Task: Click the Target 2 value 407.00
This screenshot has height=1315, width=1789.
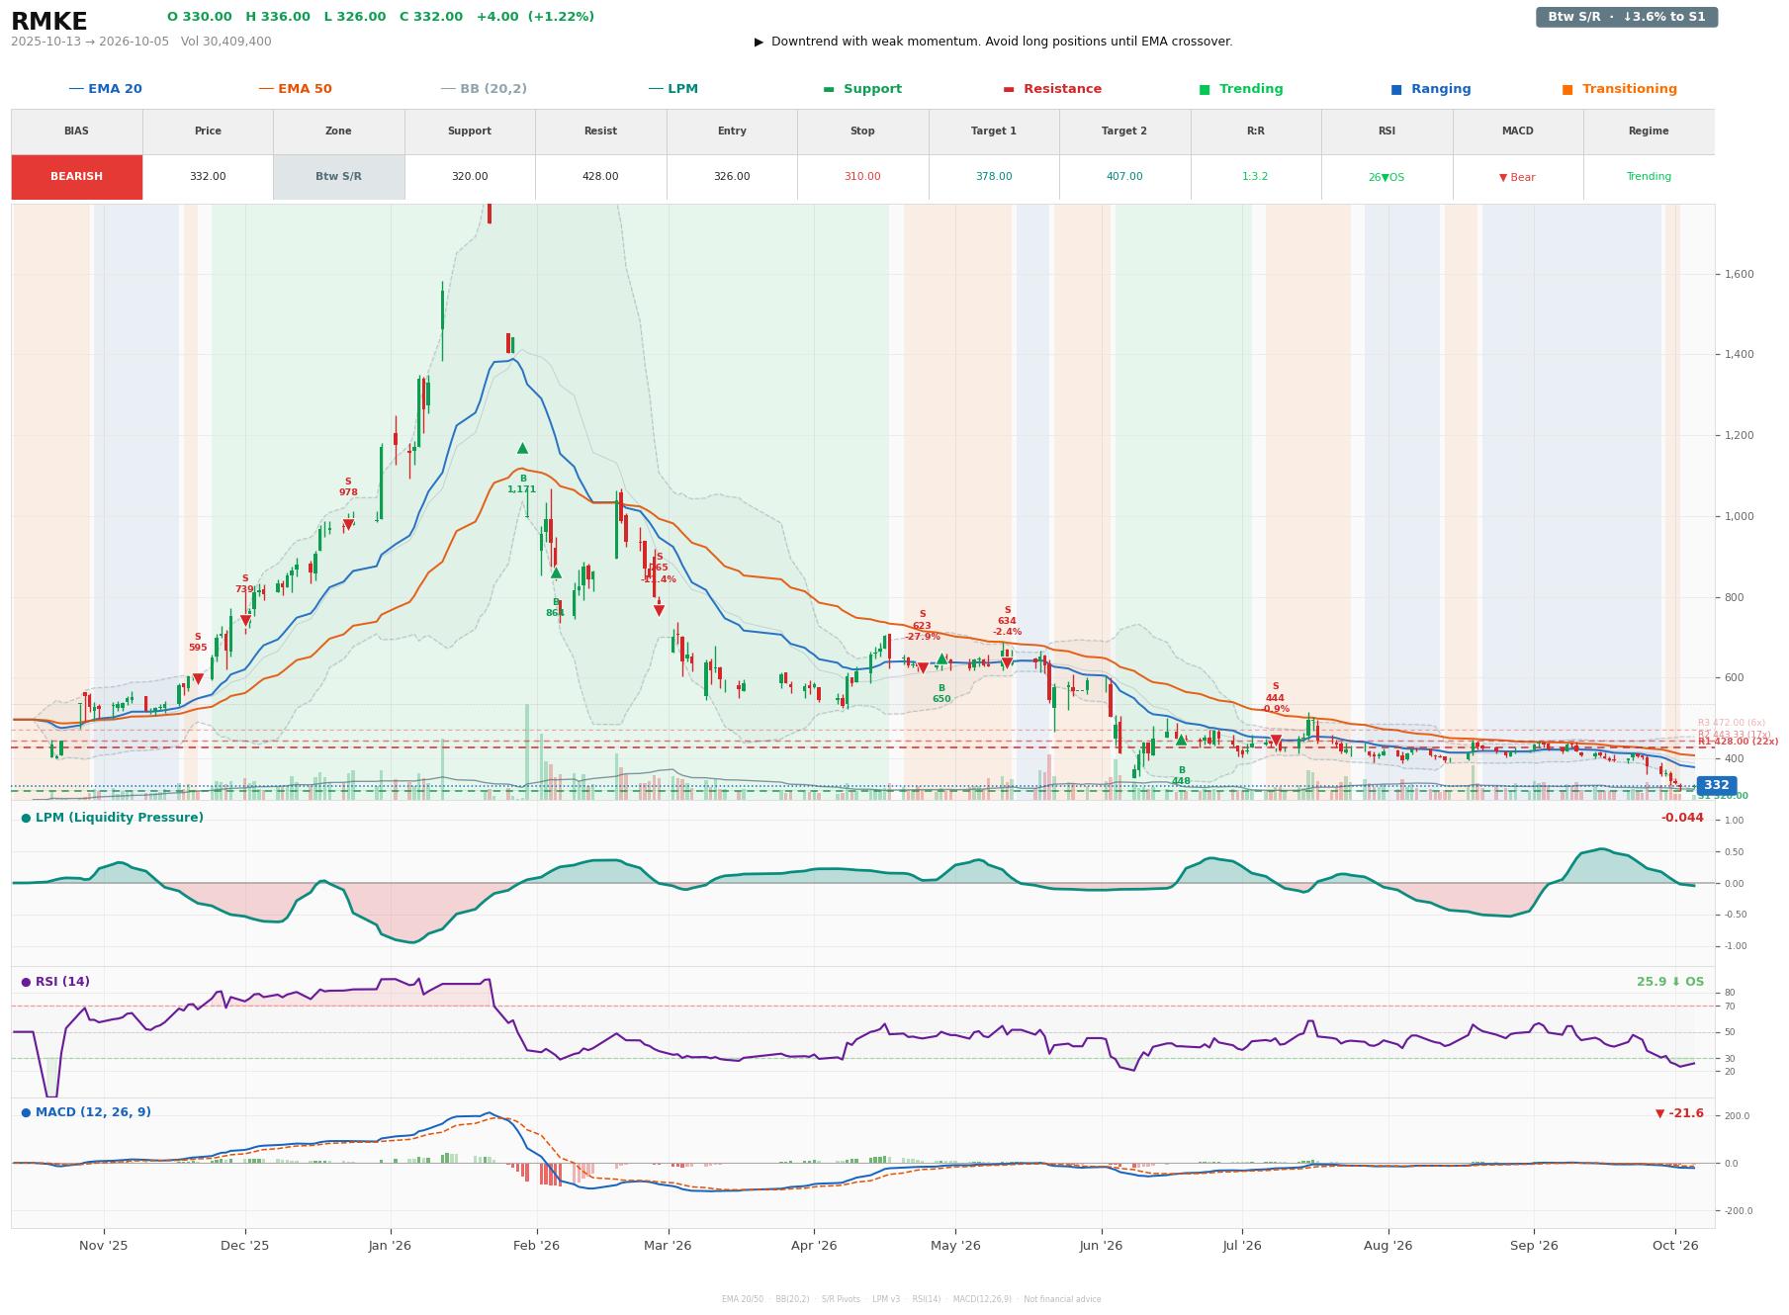Action: coord(1124,177)
